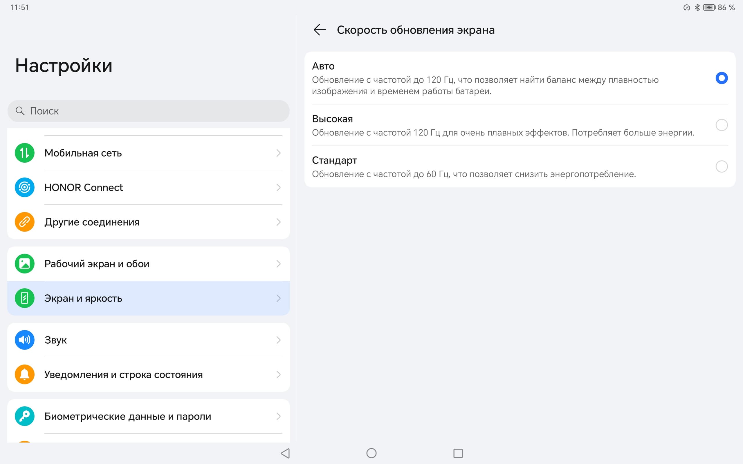Image resolution: width=743 pixels, height=464 pixels.
Task: Click the orange link icon for Другие соединения
Action: pos(25,222)
